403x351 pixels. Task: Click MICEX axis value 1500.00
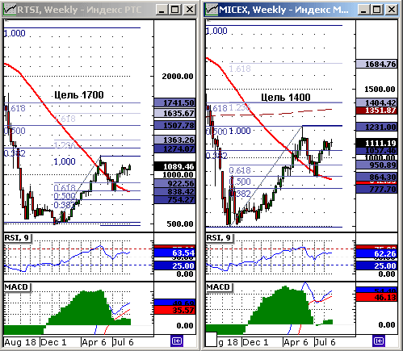click(x=380, y=90)
